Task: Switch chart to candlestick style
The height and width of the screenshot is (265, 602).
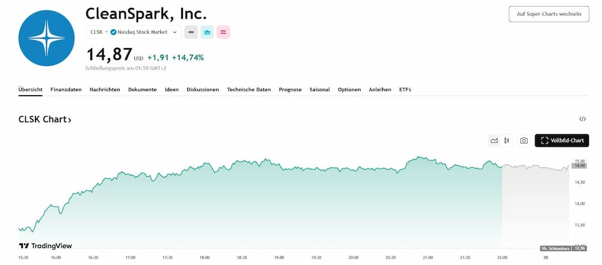Action: point(507,140)
